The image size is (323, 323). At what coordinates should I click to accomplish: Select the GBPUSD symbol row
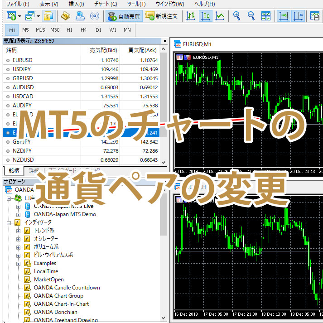(x=82, y=78)
